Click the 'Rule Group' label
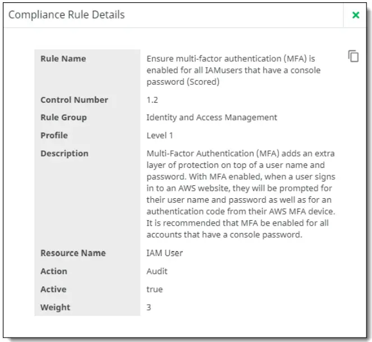Screen dimensions: 372x342 click(x=63, y=117)
